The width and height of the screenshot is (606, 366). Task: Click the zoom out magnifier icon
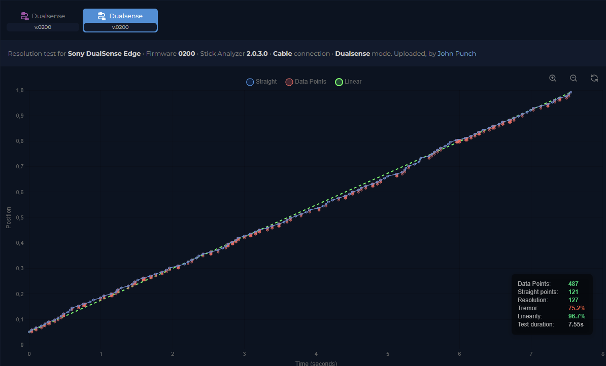tap(574, 79)
